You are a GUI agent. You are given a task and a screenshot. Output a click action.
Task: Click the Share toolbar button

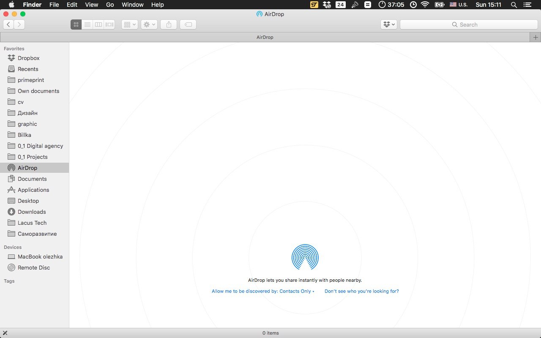[x=169, y=25]
